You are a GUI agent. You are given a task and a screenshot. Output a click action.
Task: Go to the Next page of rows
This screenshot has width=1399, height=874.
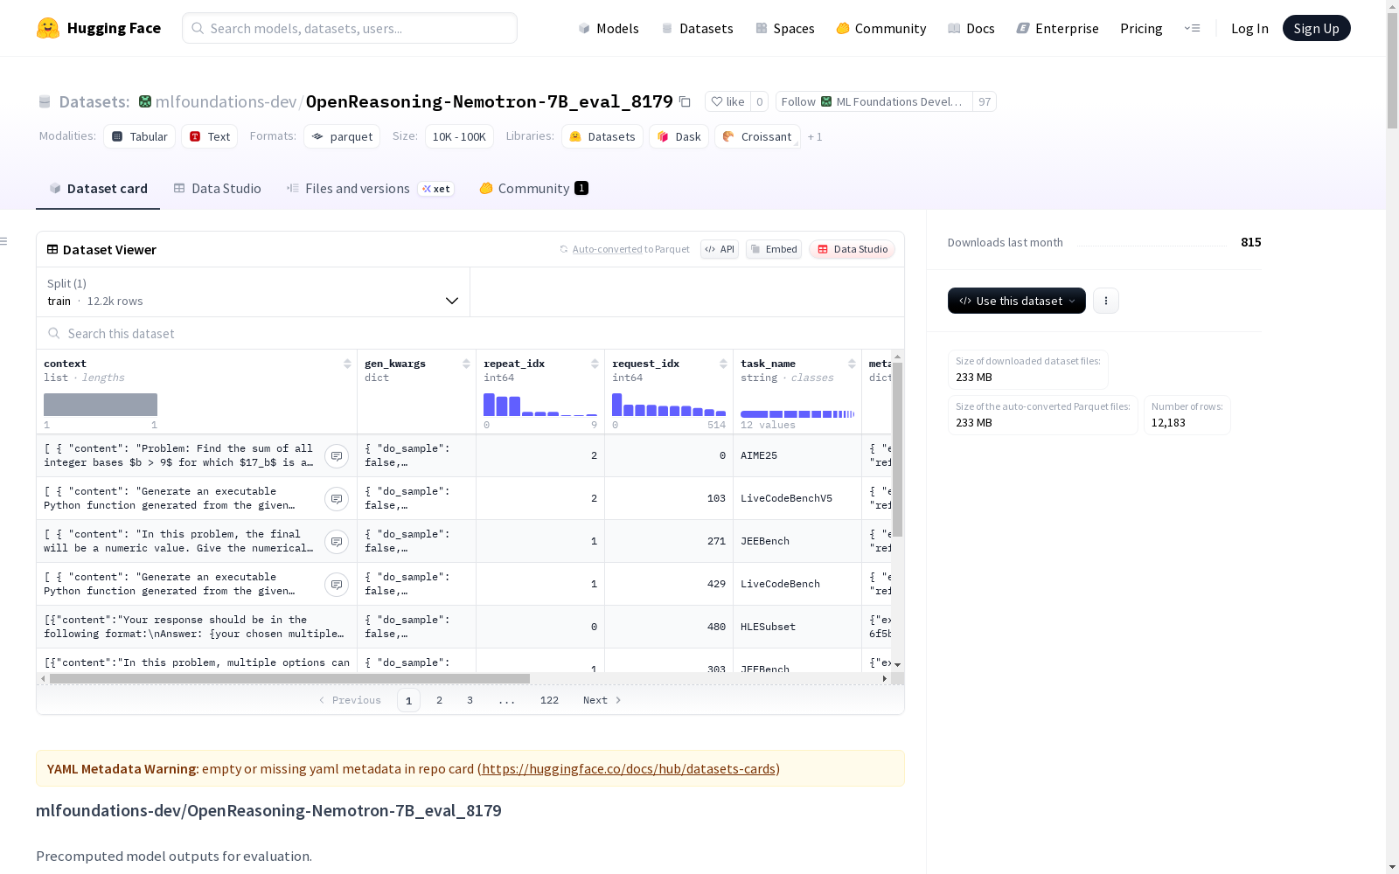point(602,700)
